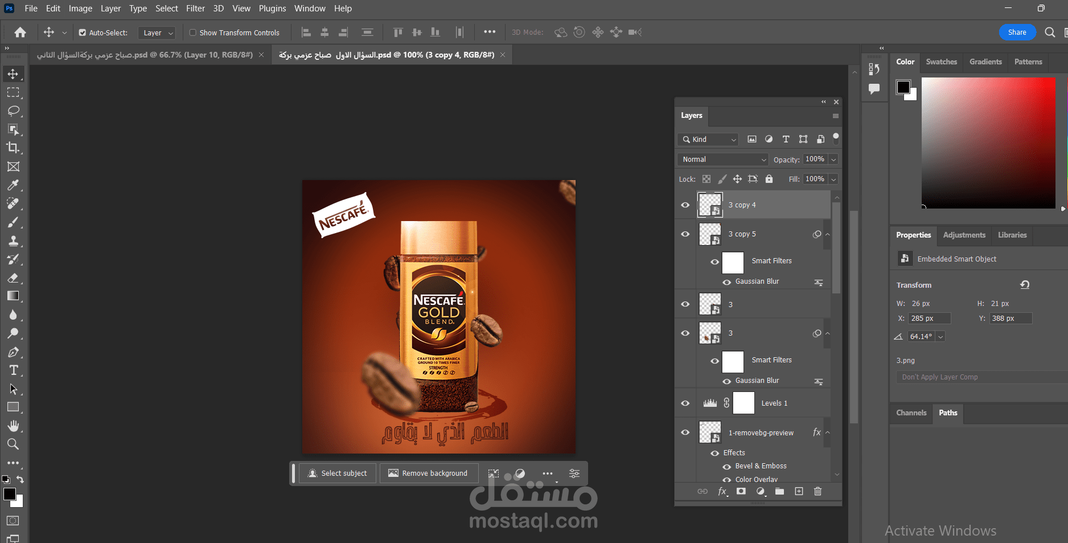1068x543 pixels.
Task: Open the Kind filter dropdown
Action: 709,140
